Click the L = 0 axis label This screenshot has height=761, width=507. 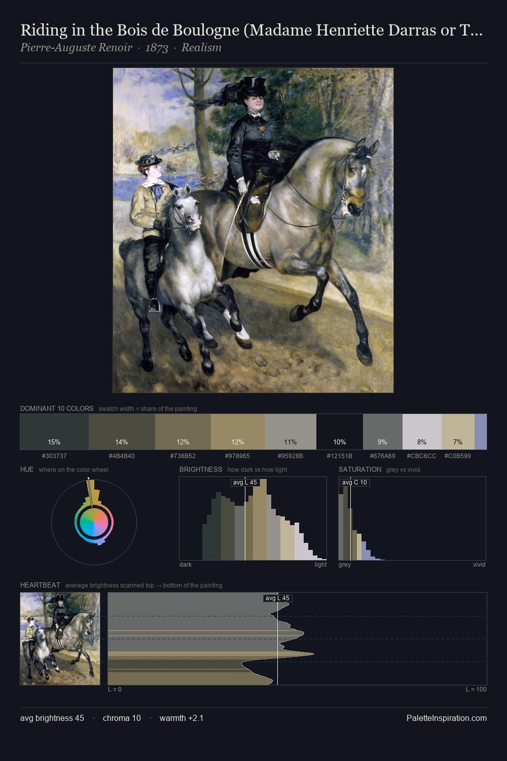coord(115,689)
